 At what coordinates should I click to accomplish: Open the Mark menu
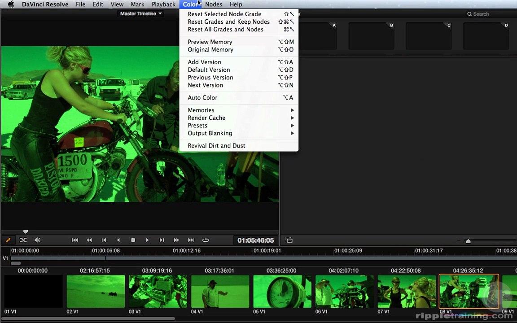click(137, 4)
